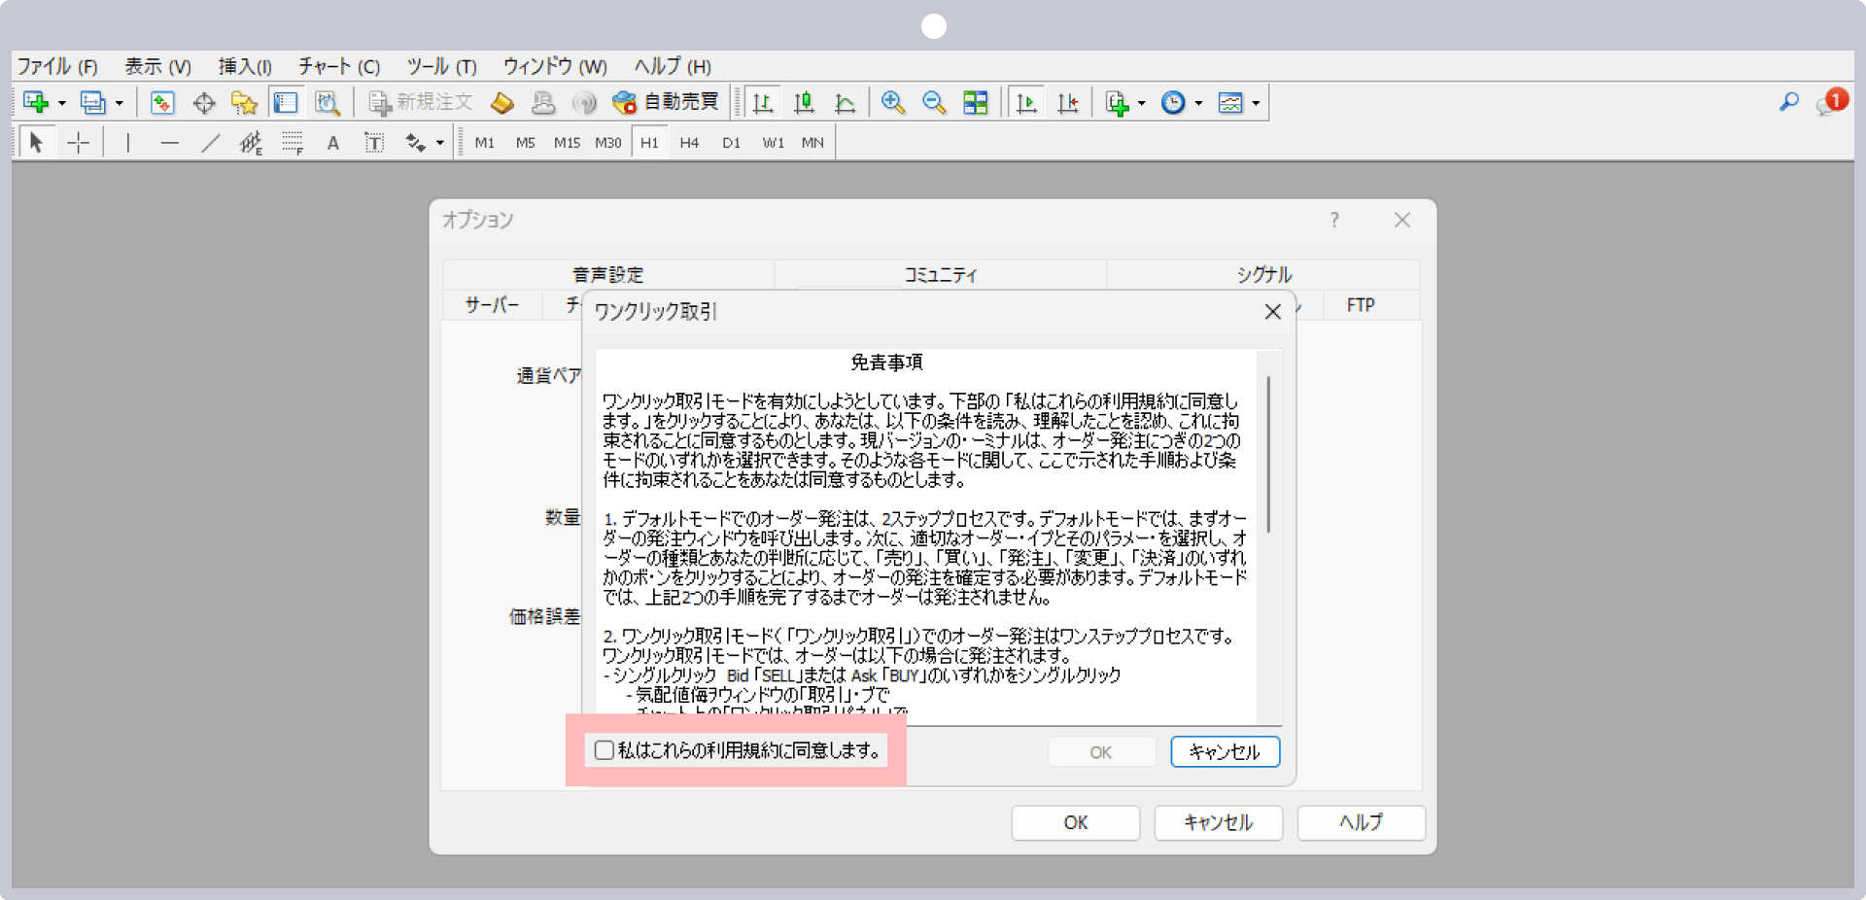Open the 挿入(I) menu
Viewport: 1866px width, 900px height.
pos(245,66)
